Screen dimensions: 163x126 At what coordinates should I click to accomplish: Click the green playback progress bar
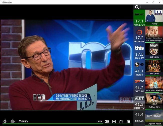coord(67,124)
